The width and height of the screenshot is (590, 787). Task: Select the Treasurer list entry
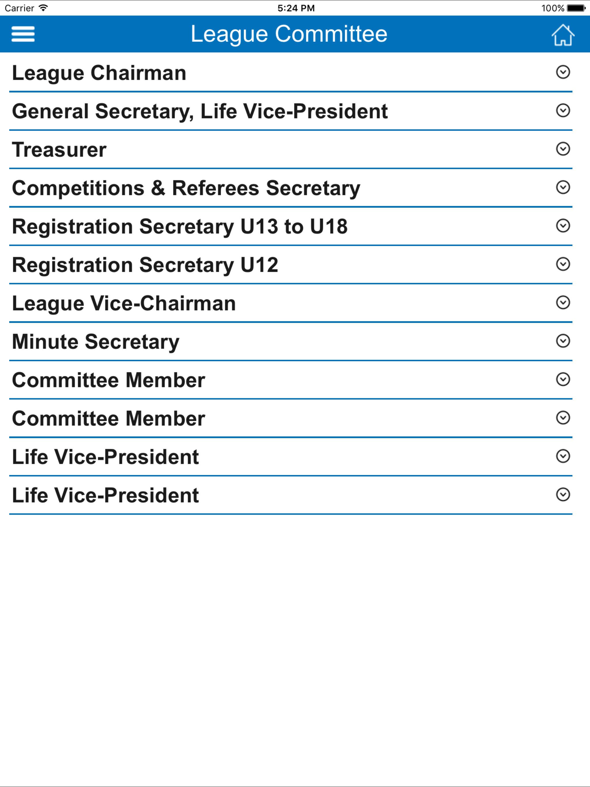pyautogui.click(x=291, y=150)
